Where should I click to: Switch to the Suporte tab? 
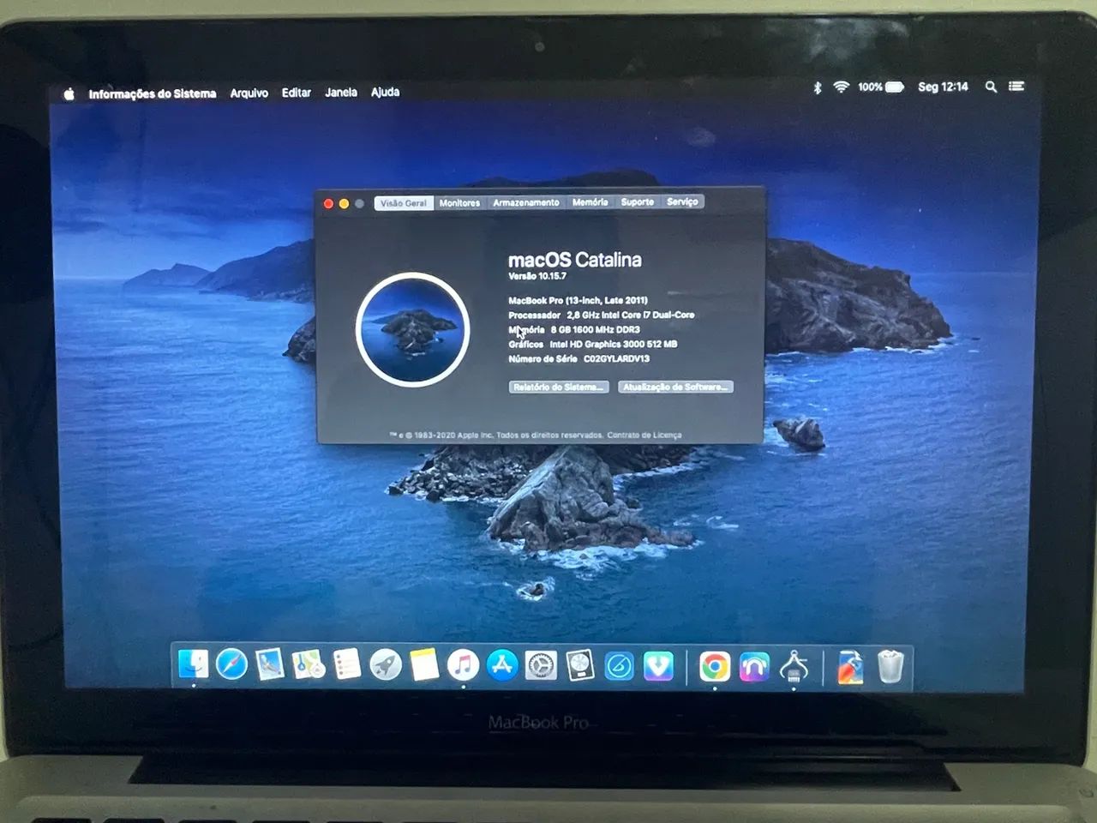click(x=638, y=202)
